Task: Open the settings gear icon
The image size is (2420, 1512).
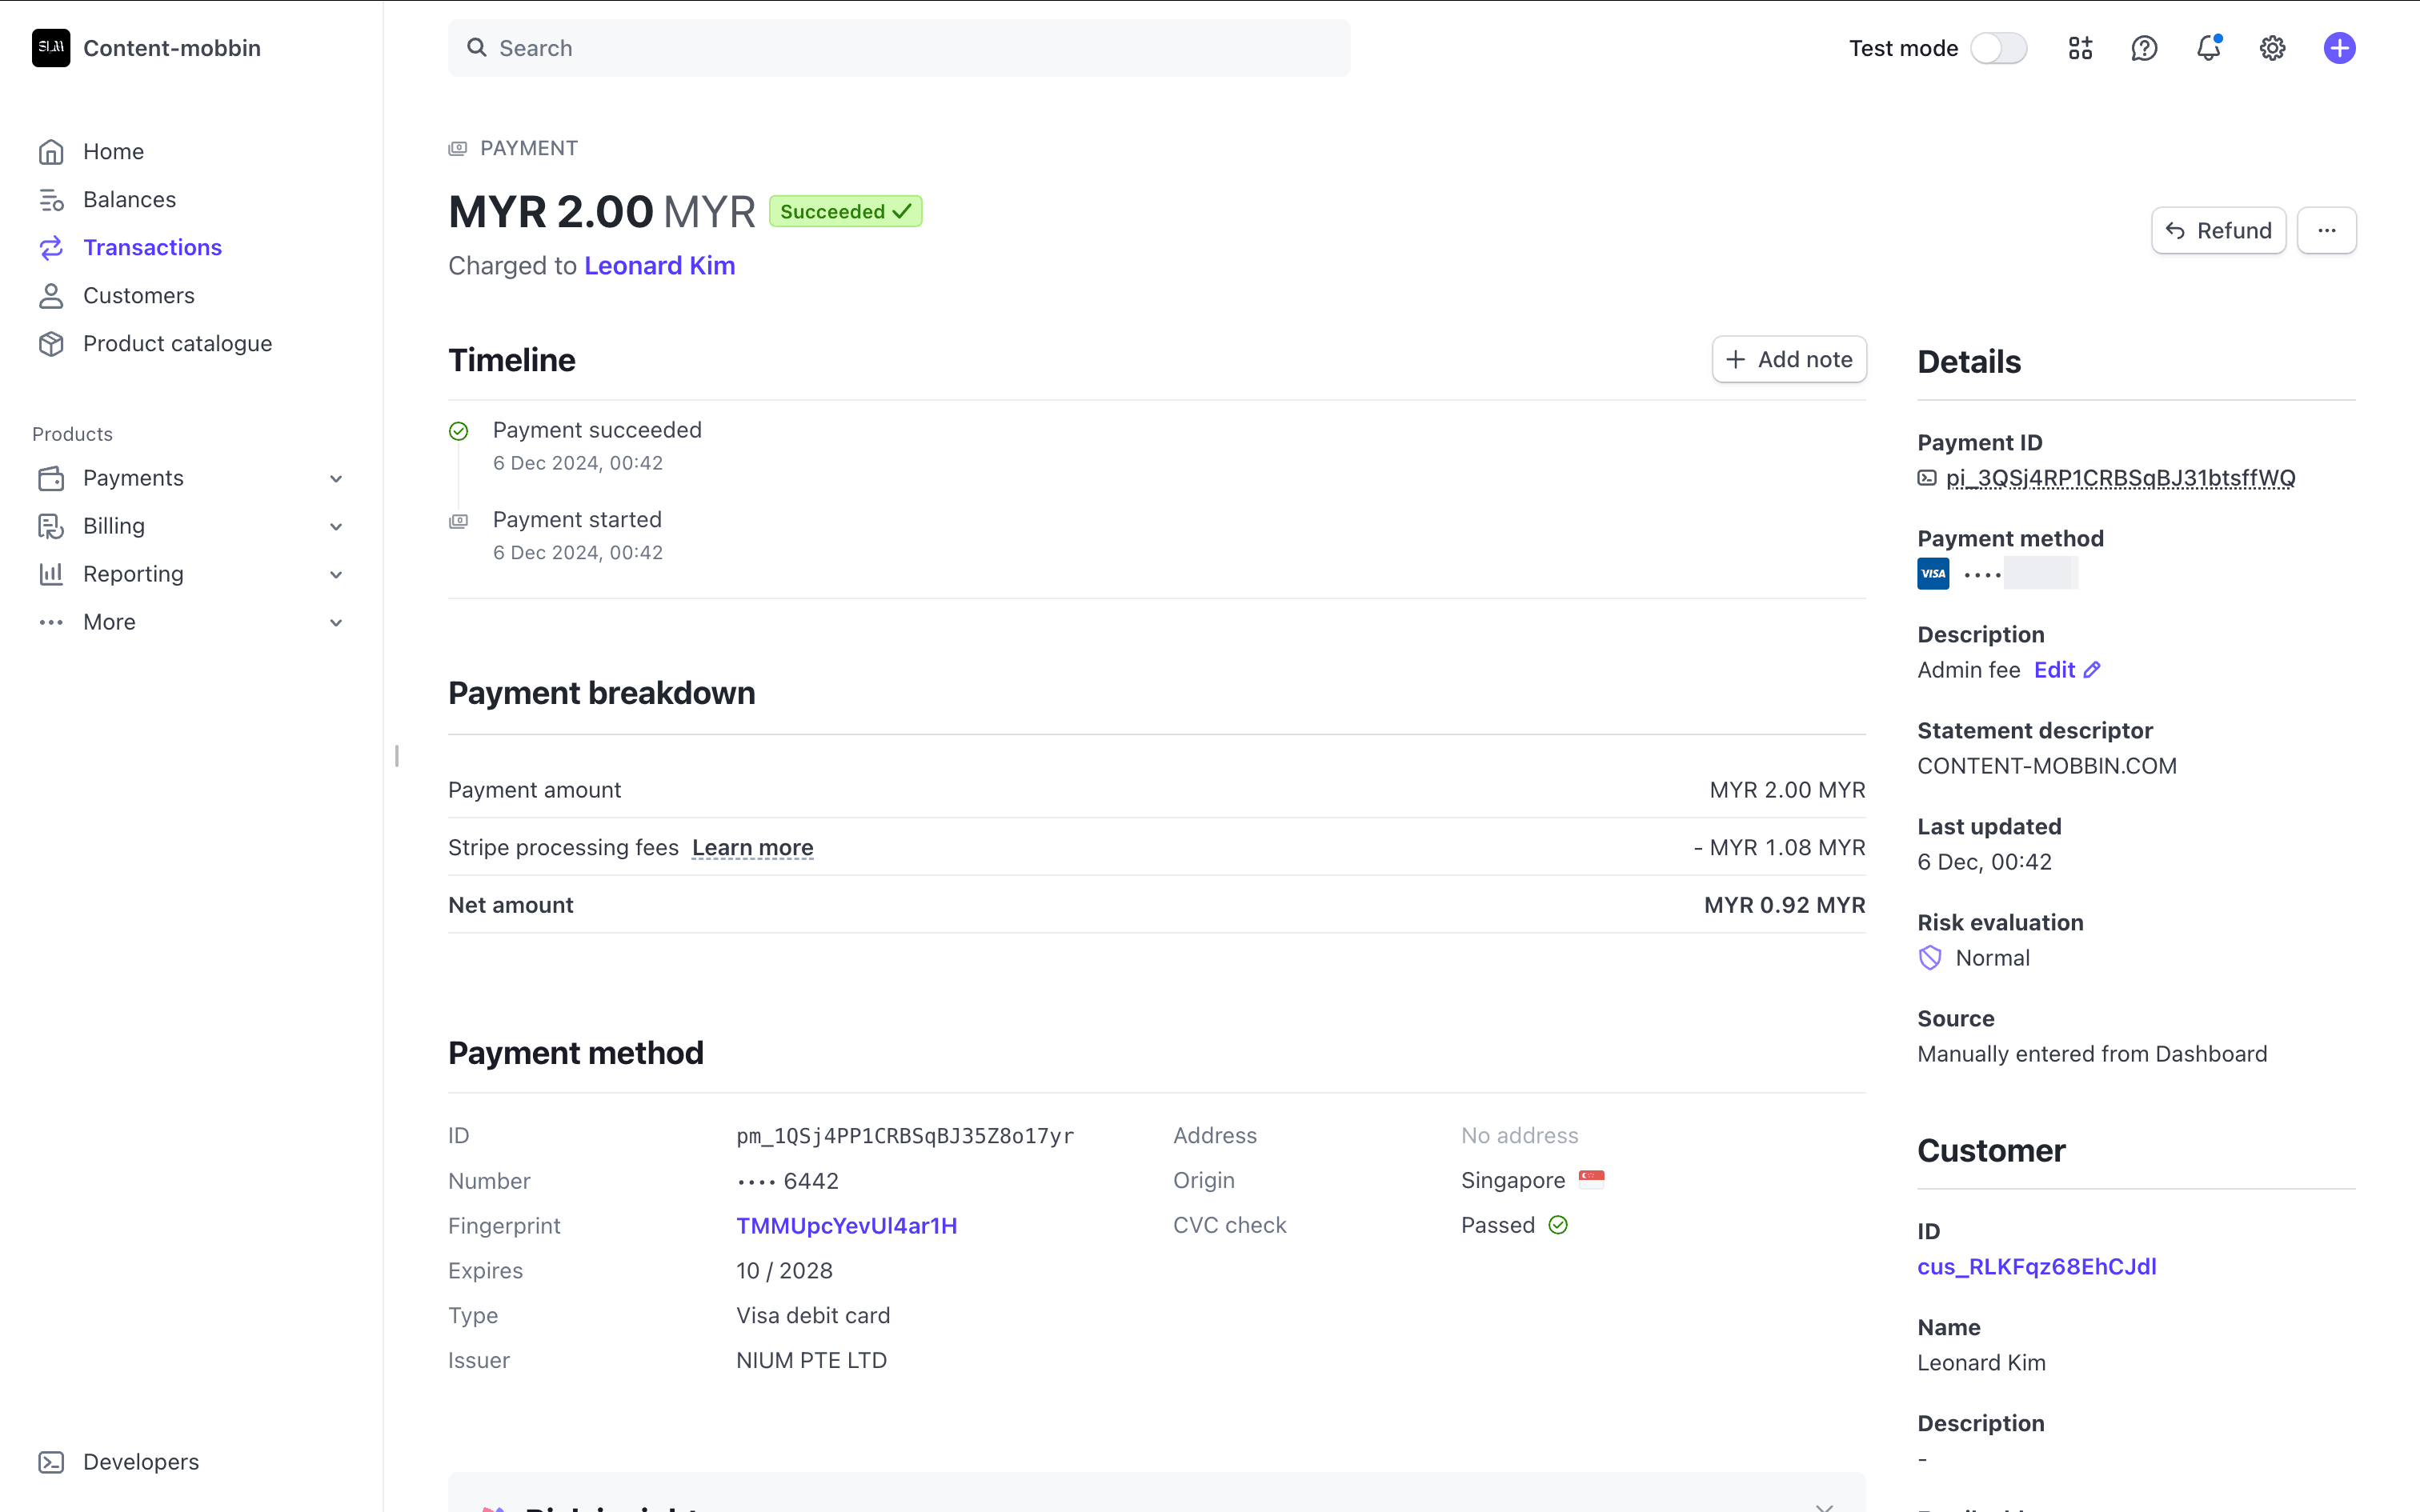Action: coord(2272,48)
